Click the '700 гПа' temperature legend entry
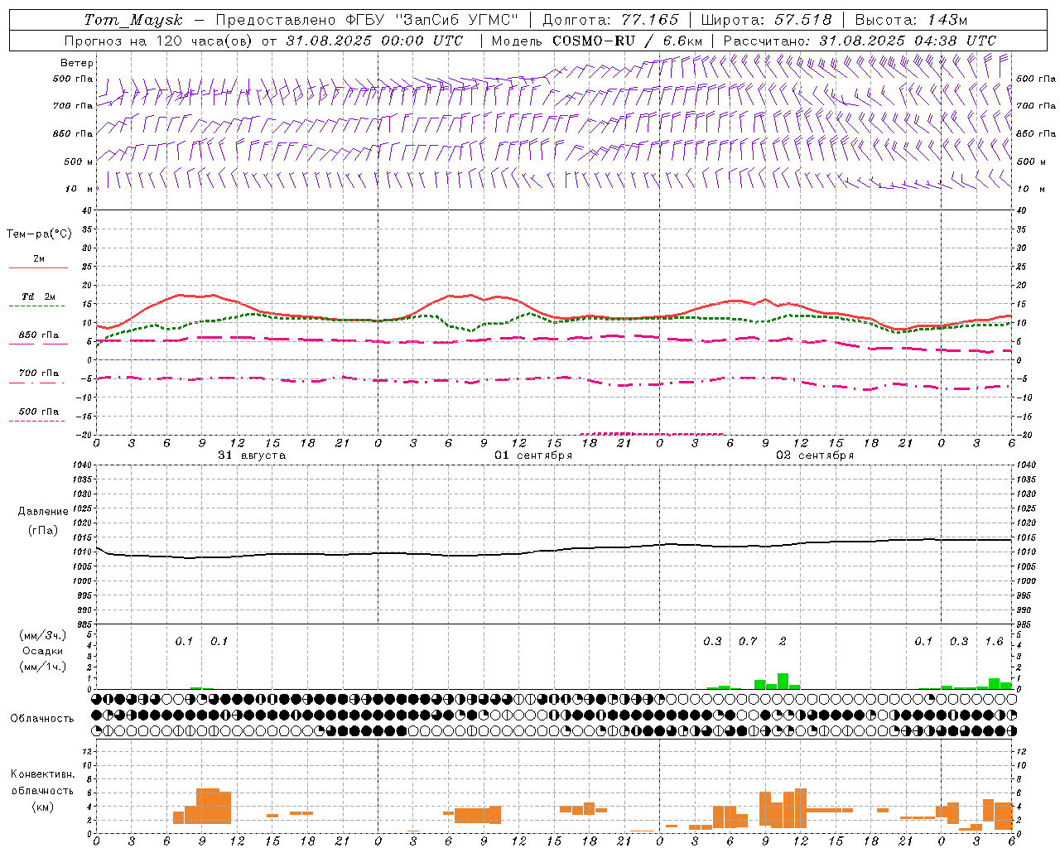 39,373
